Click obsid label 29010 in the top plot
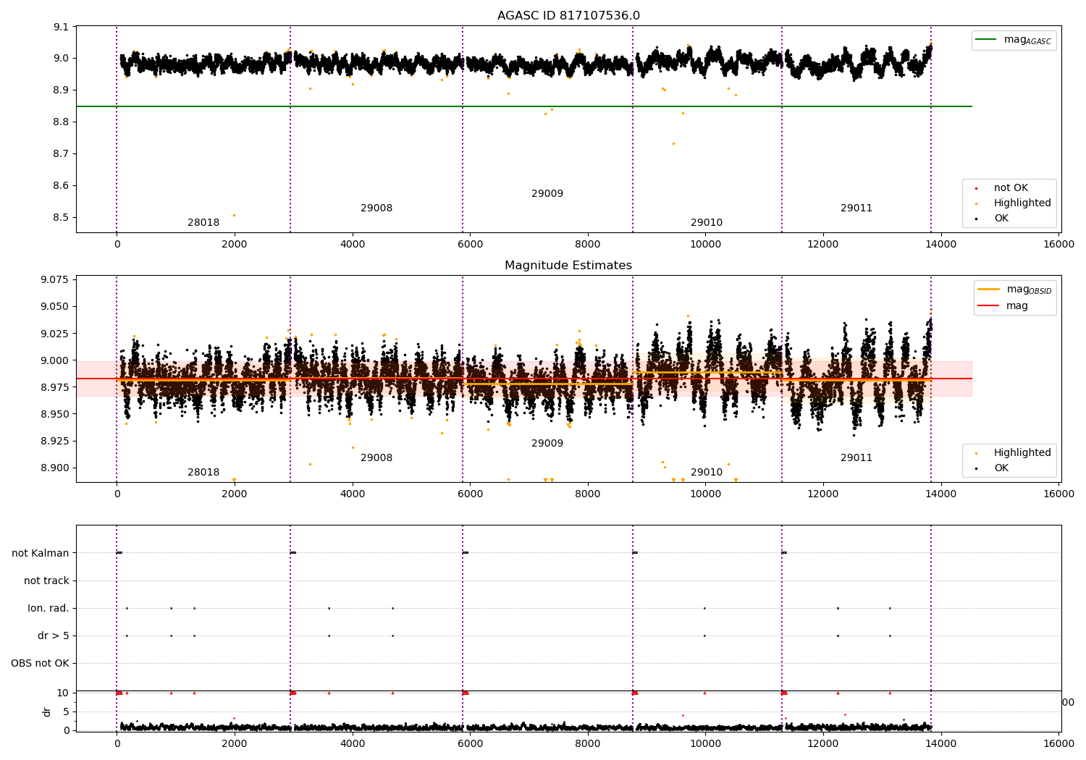 click(x=707, y=223)
